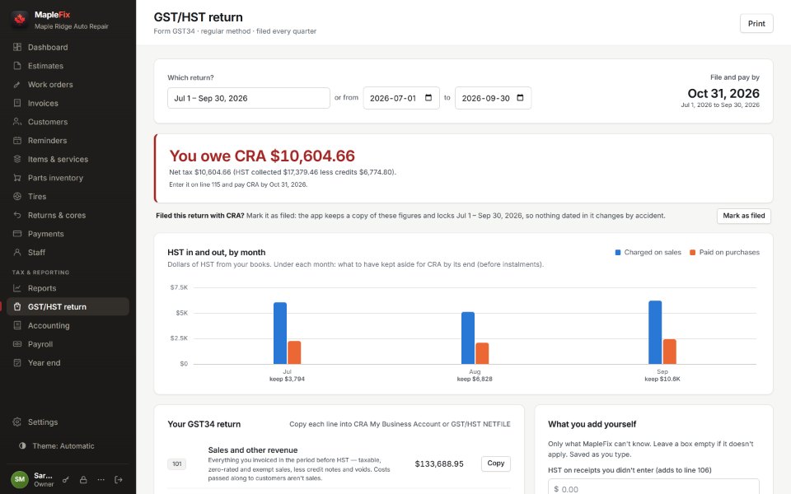The width and height of the screenshot is (791, 494).
Task: Click the to date field 2026-09-30
Action: (493, 98)
